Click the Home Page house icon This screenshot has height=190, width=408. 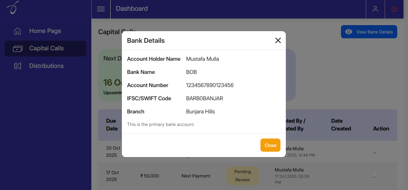18,31
